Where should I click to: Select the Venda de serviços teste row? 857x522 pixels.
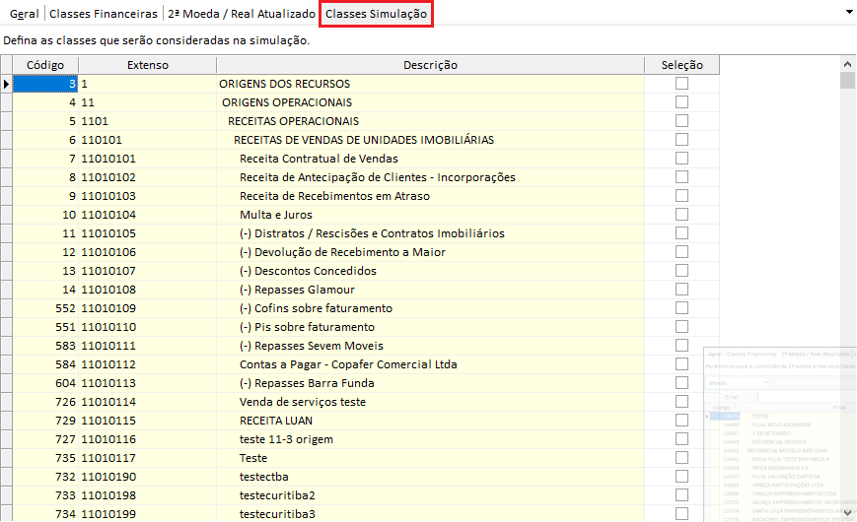point(302,402)
